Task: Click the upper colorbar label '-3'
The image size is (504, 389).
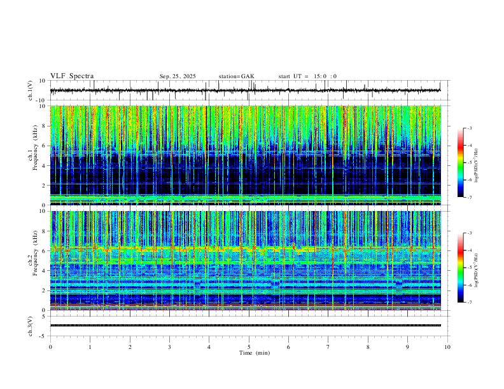Action: point(469,128)
